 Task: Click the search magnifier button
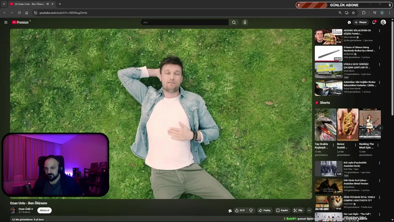point(234,22)
